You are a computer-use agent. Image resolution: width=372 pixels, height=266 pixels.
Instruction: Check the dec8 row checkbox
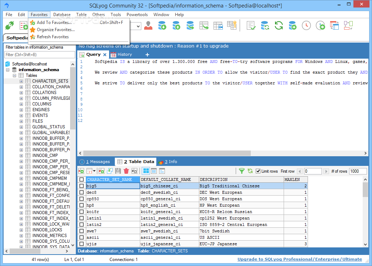[x=82, y=192]
